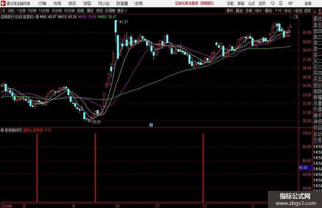Image resolution: width=322 pixels, height=208 pixels.
Task: Switch to 30分钟 period tab
Action: (57, 11)
